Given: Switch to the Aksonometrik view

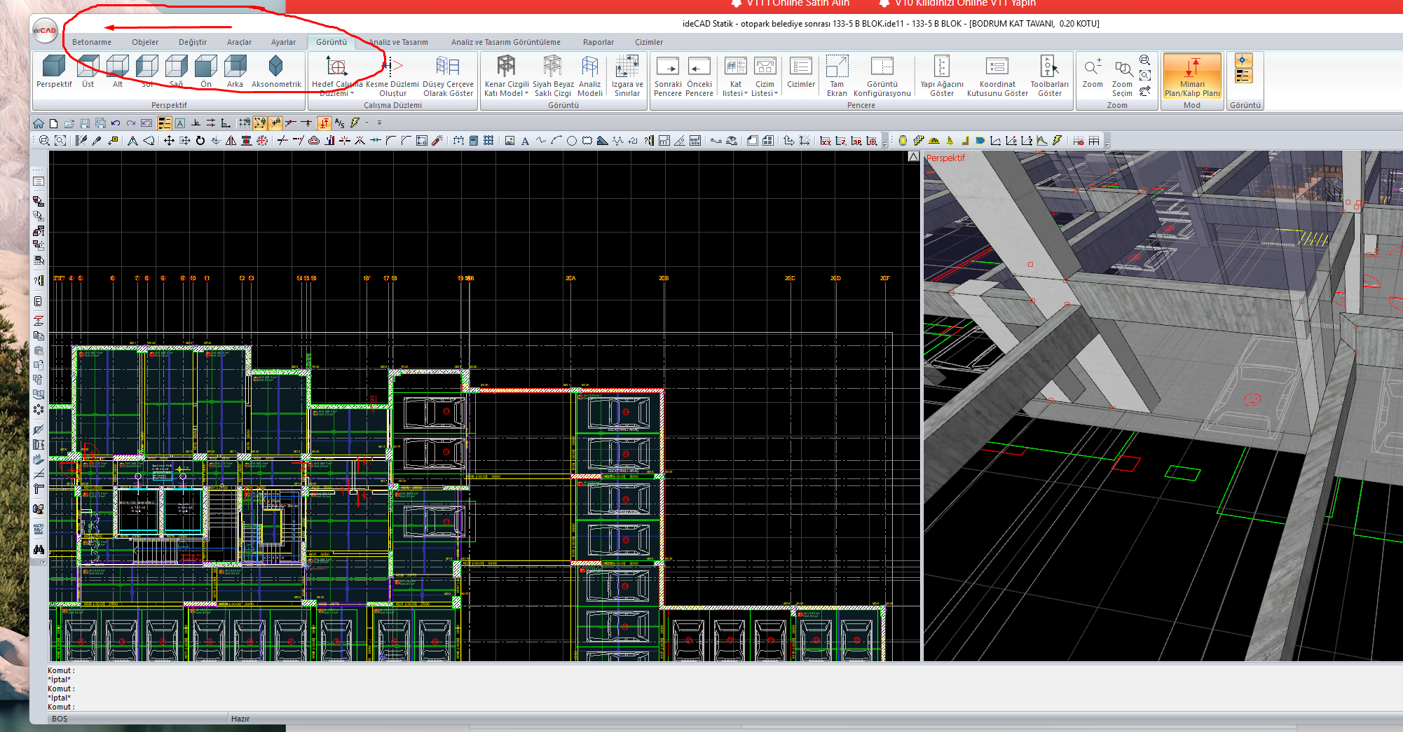Looking at the screenshot, I should [275, 67].
